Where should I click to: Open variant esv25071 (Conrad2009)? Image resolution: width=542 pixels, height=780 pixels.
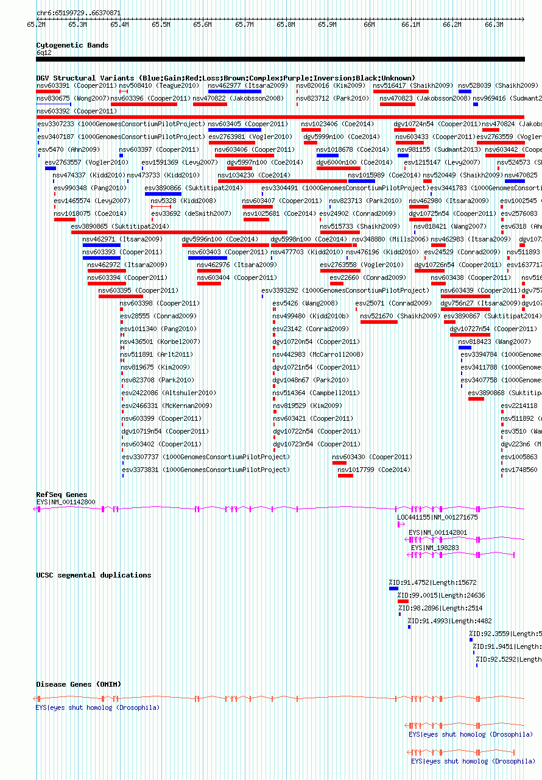tap(394, 303)
